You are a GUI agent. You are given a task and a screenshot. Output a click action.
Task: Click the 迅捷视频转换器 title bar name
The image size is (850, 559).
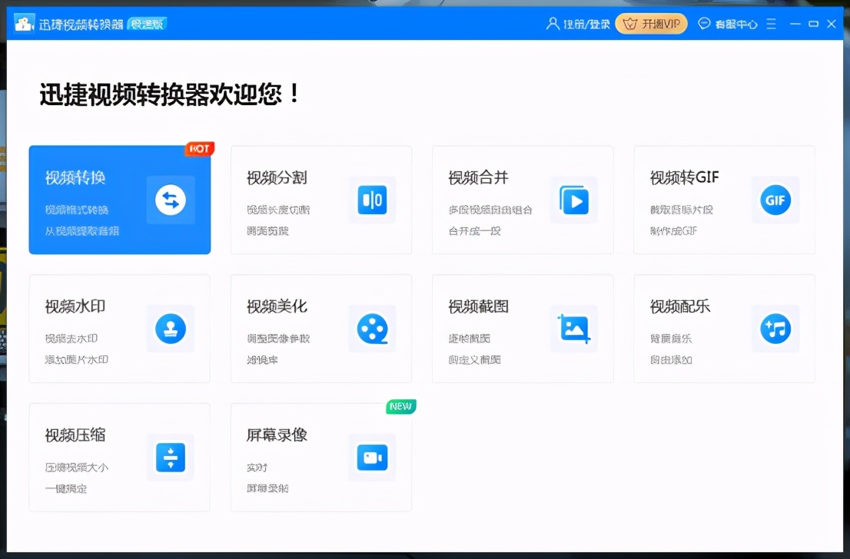81,25
